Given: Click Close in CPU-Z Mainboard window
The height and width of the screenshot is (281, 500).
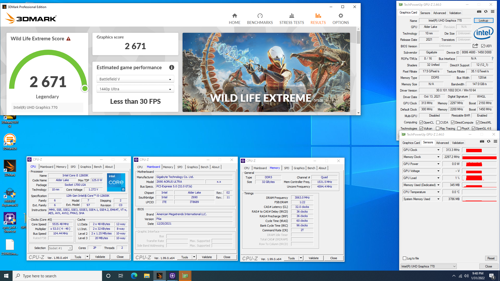Looking at the screenshot, I should click(x=227, y=257).
